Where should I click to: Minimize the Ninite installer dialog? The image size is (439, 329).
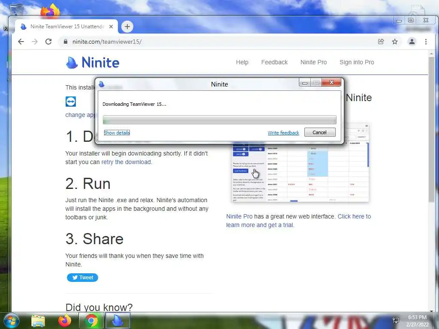pyautogui.click(x=305, y=83)
